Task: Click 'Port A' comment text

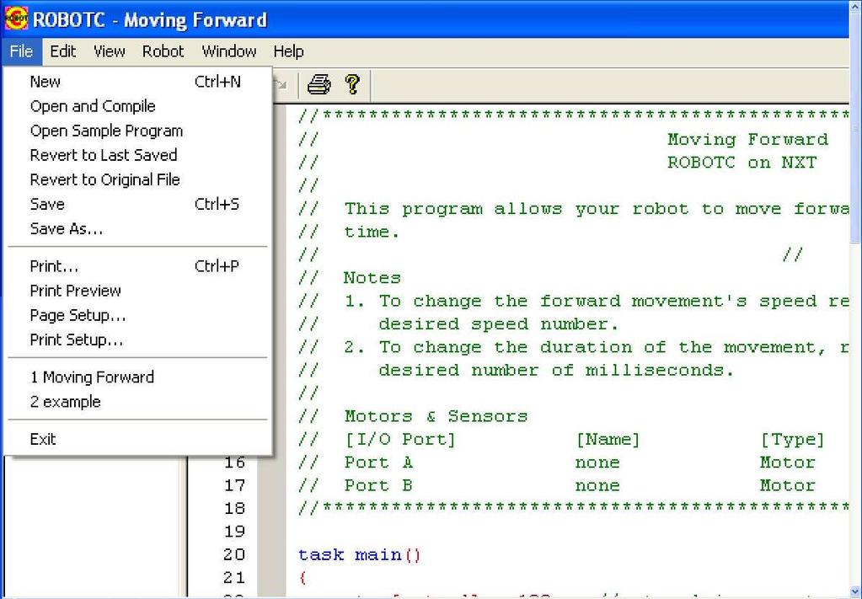Action: click(378, 463)
